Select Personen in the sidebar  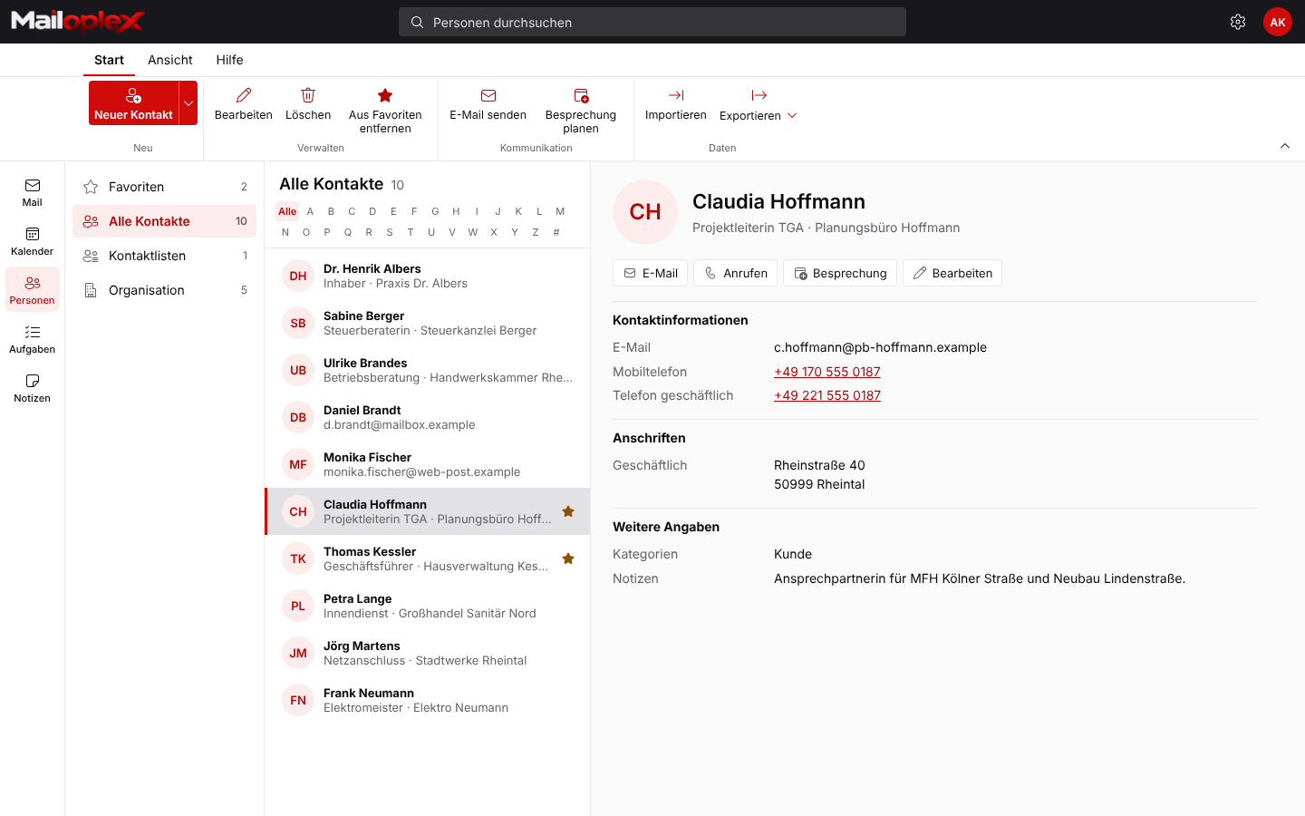coord(33,290)
